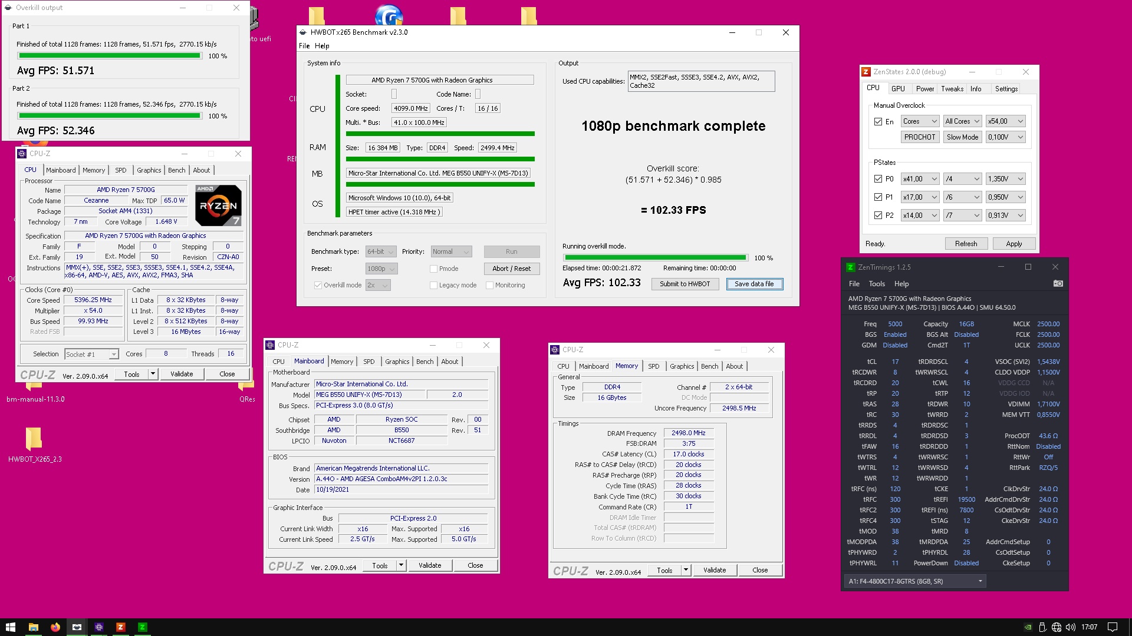Open the Help menu in HWBOT x265
The height and width of the screenshot is (636, 1132).
(x=322, y=46)
